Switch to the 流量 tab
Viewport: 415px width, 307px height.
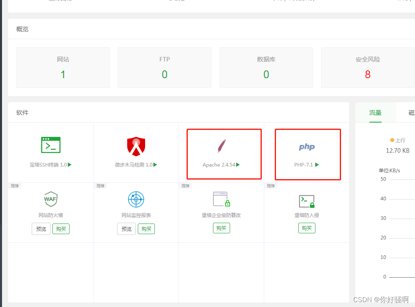pyautogui.click(x=375, y=113)
